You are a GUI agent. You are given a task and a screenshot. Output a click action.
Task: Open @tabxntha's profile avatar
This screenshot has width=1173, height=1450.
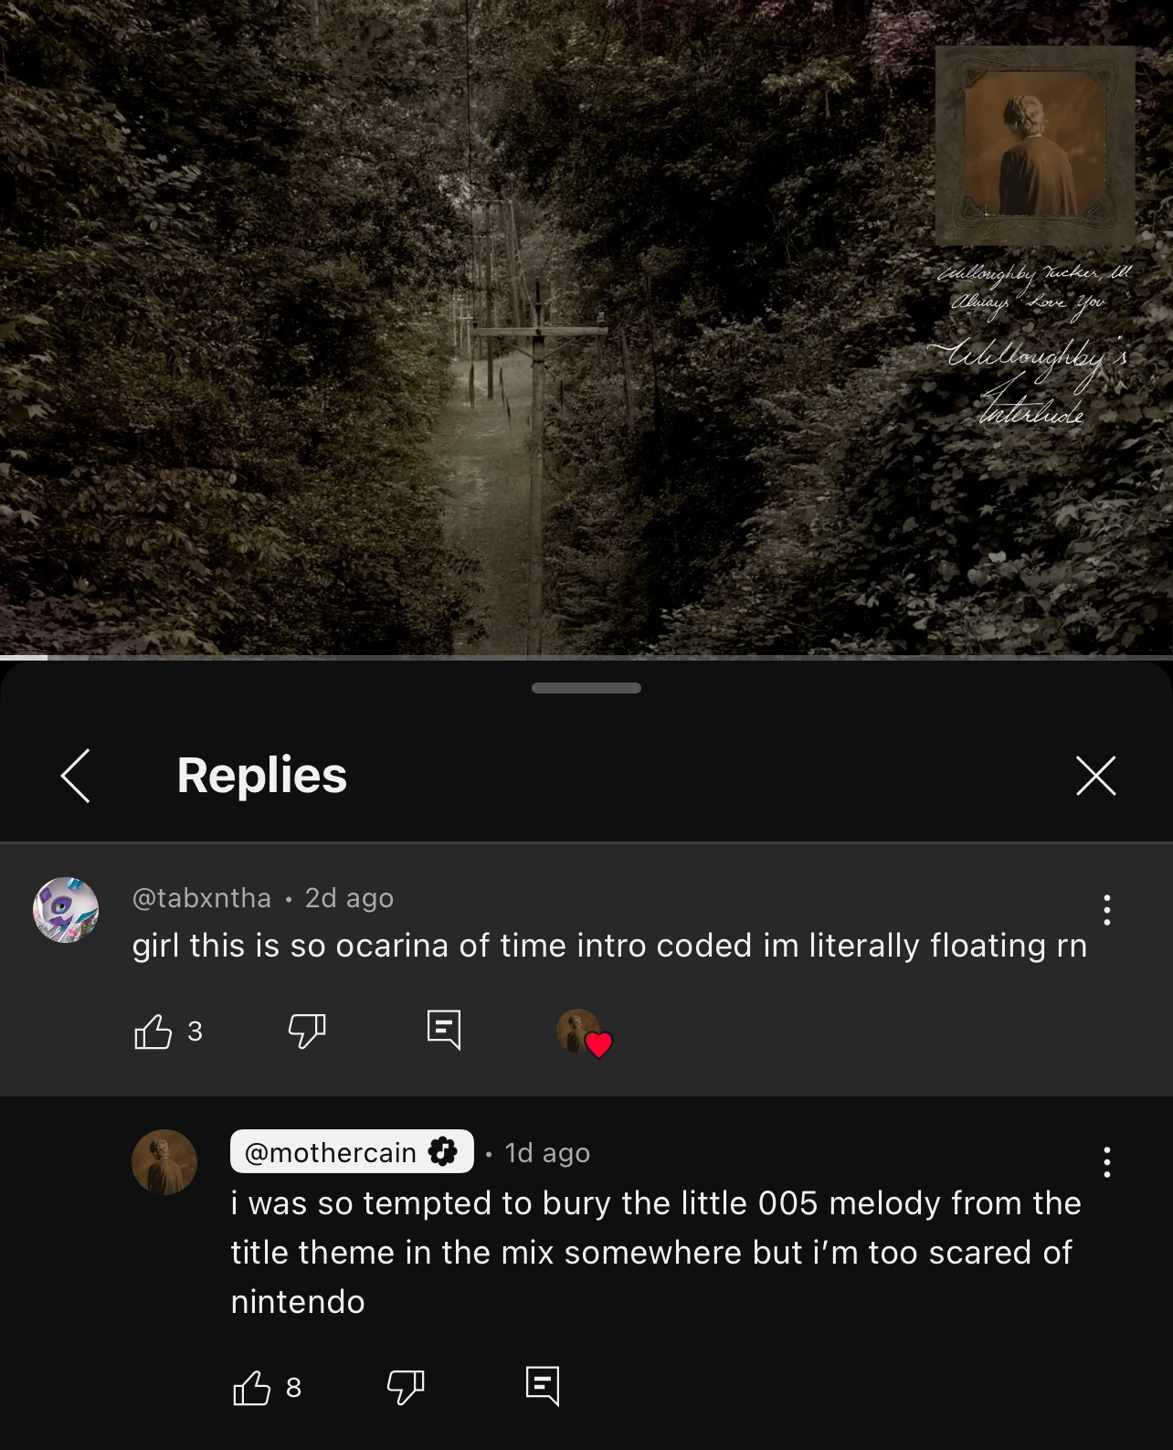66,909
